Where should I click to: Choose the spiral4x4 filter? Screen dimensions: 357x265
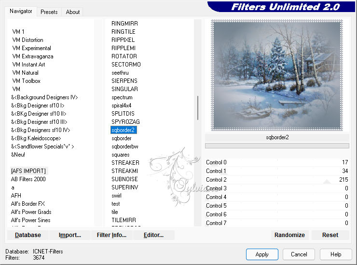pos(122,106)
